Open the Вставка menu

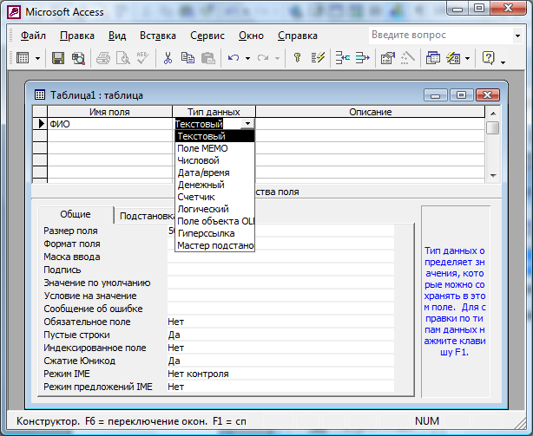click(158, 36)
